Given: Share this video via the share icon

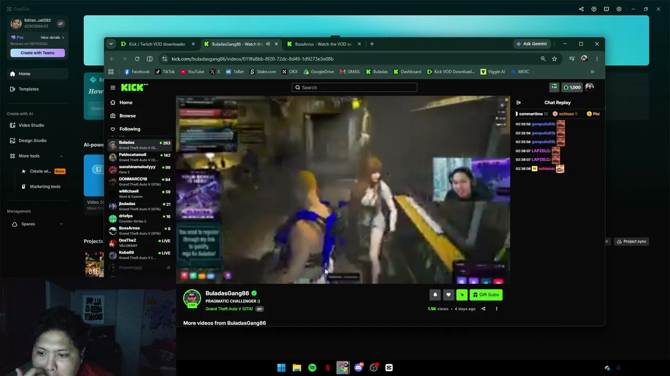Looking at the screenshot, I should [483, 309].
